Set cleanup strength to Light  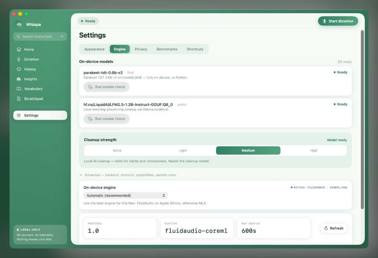182,151
